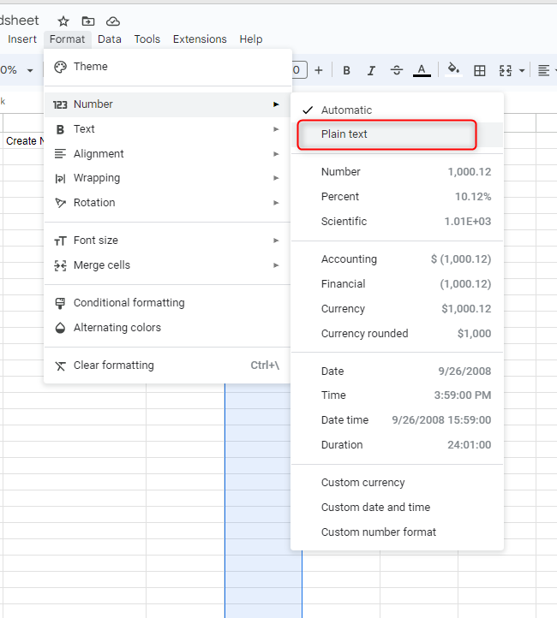Open the Help menu

(251, 39)
